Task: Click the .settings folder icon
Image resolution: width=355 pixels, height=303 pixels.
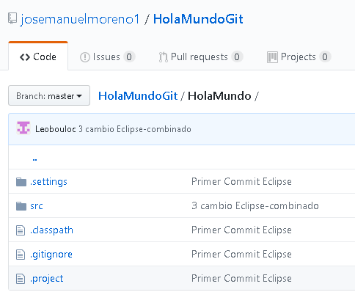Action: (21, 182)
